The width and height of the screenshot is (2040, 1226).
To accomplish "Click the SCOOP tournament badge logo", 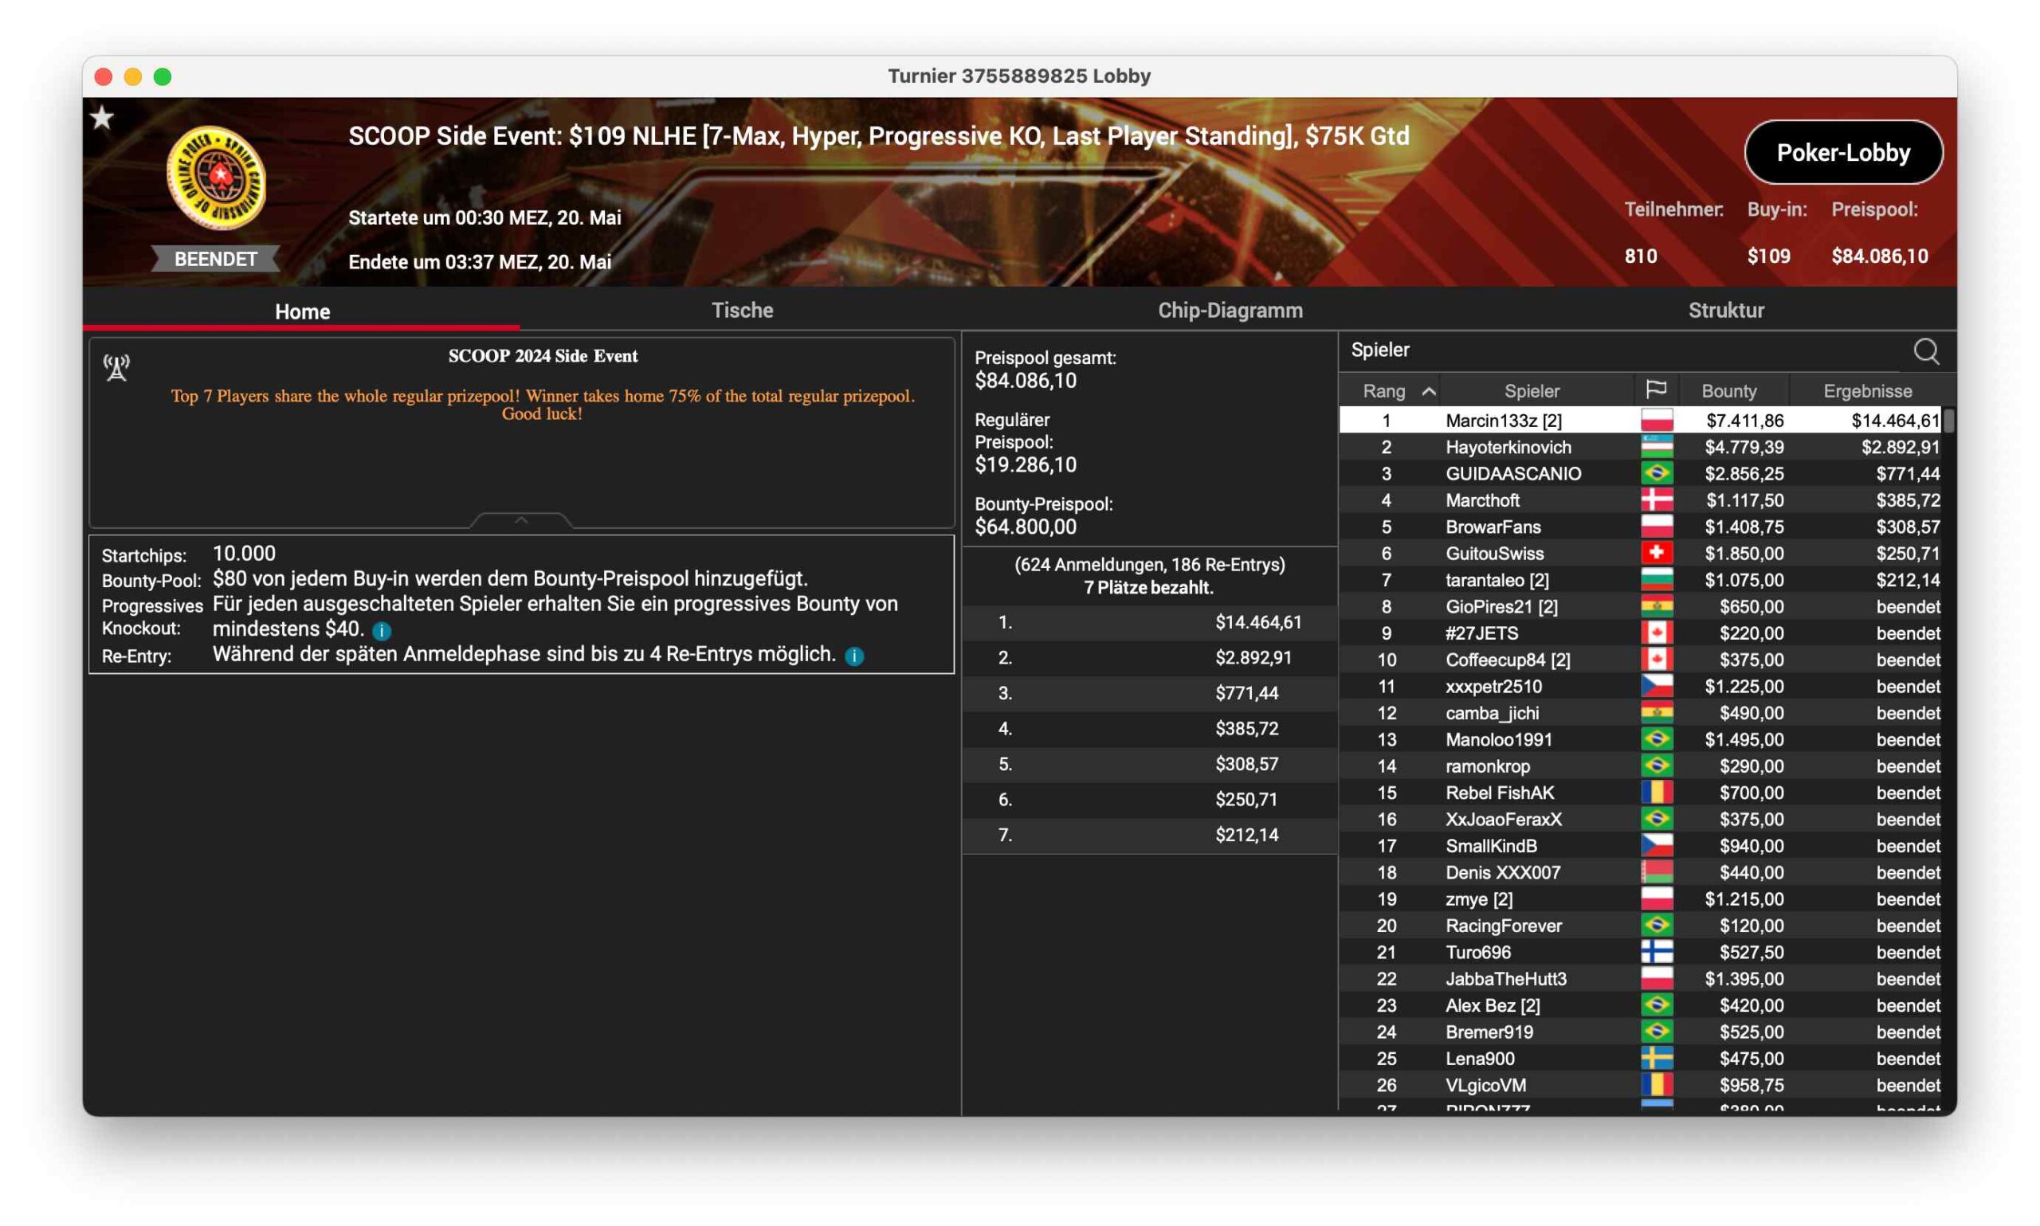I will pyautogui.click(x=217, y=178).
